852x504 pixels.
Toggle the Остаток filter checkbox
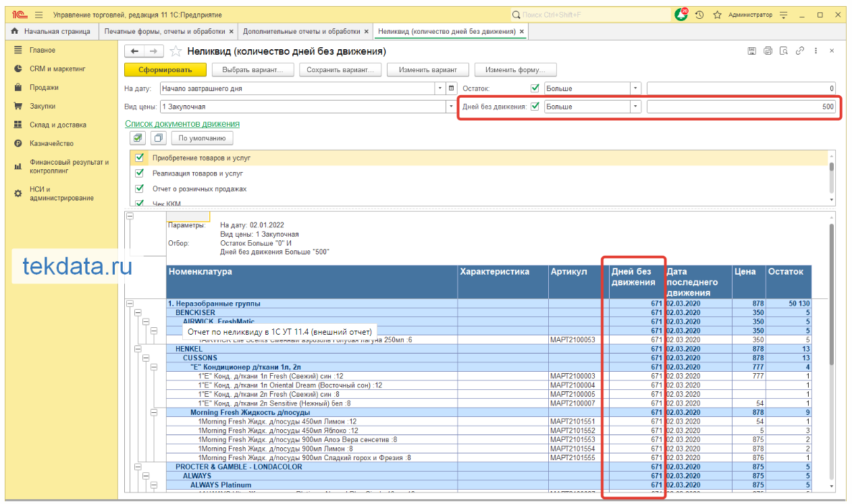pos(535,88)
